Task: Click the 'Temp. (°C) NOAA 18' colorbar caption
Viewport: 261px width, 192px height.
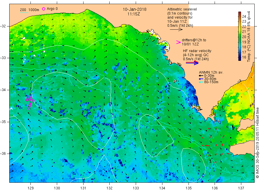Action: pyautogui.click(x=249, y=44)
